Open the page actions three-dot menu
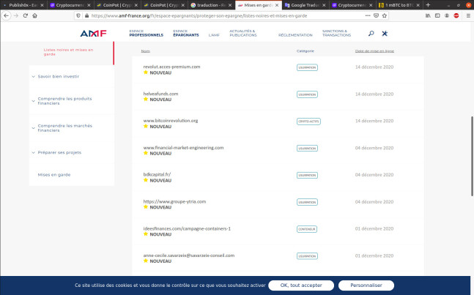The height and width of the screenshot is (295, 474). pos(368,15)
